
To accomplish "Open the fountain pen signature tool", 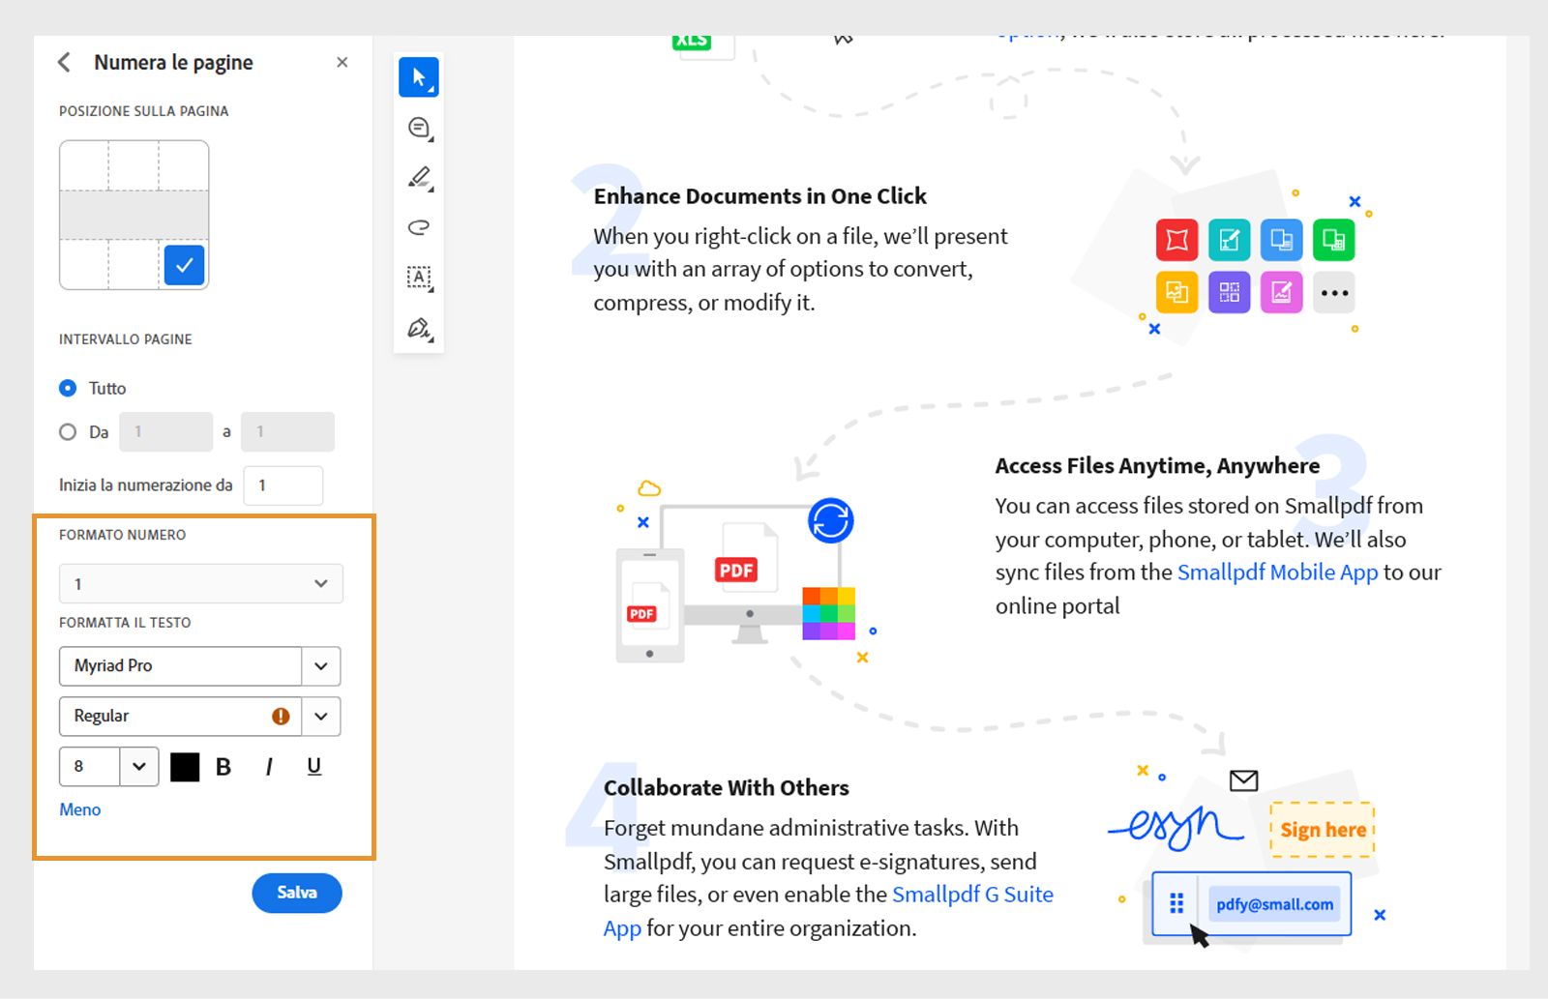I will pos(419,328).
